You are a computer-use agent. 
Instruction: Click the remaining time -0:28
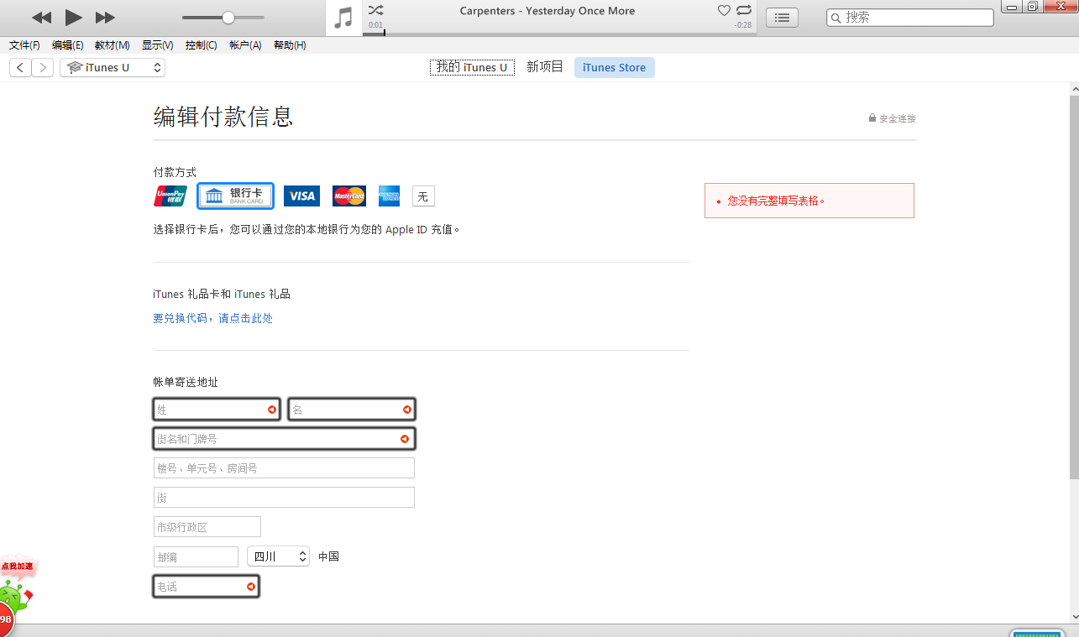pyautogui.click(x=743, y=25)
